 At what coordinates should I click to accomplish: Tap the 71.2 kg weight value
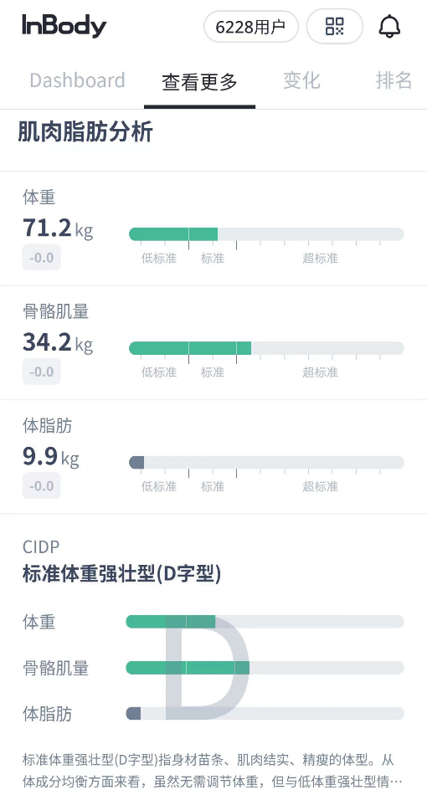pyautogui.click(x=58, y=228)
